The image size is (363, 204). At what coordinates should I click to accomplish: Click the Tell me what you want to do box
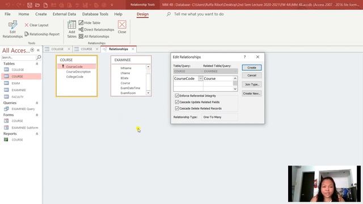199,14
